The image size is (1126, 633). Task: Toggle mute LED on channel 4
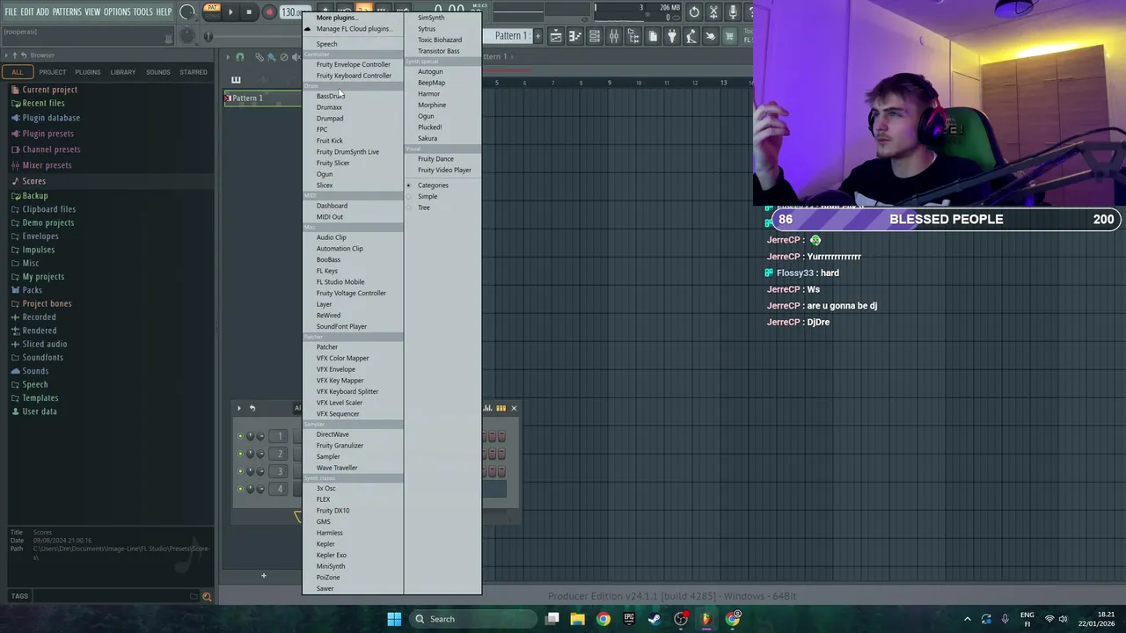coord(240,489)
